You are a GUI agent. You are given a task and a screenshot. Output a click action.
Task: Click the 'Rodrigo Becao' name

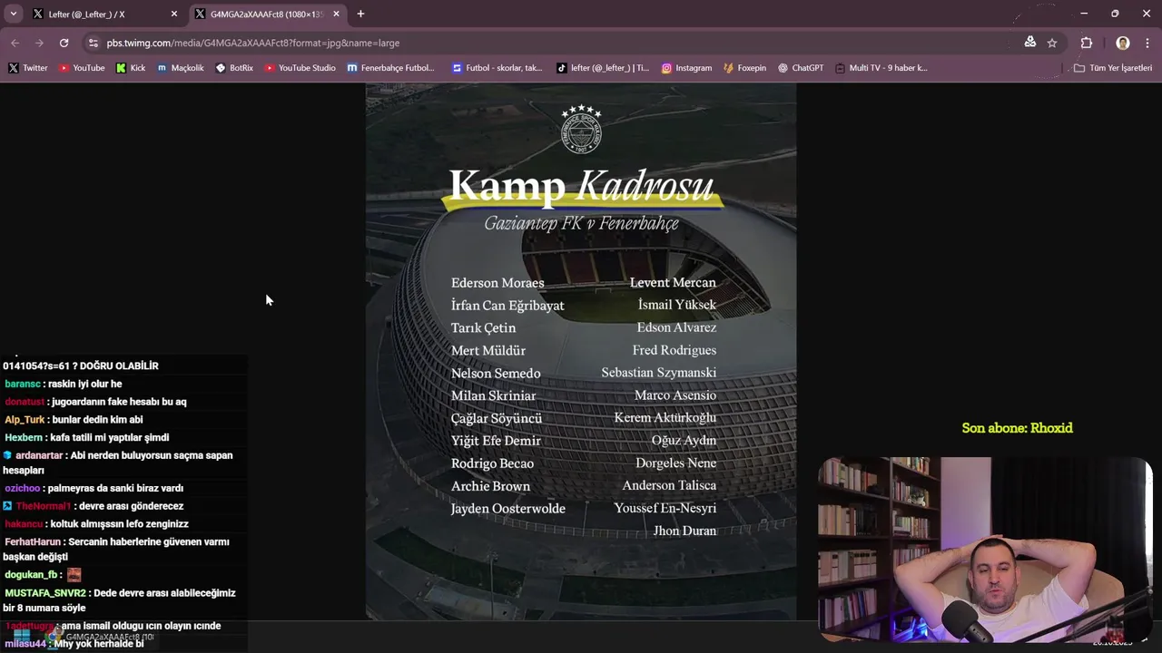pos(492,463)
